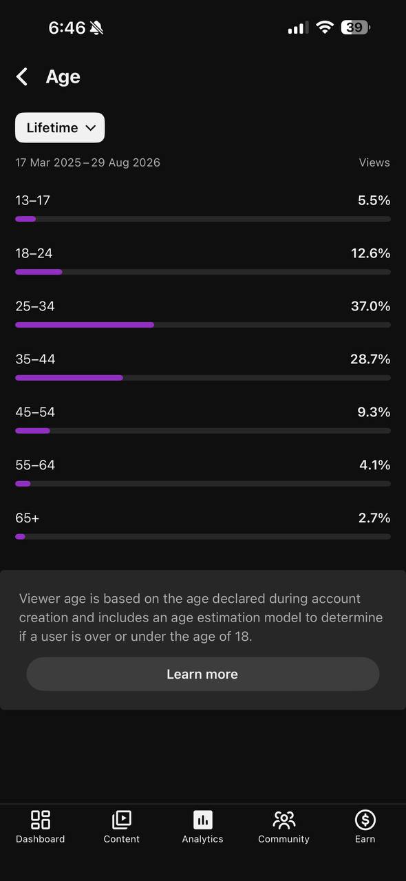Select the 35–44 age group row
Image resolution: width=406 pixels, height=881 pixels.
[203, 367]
